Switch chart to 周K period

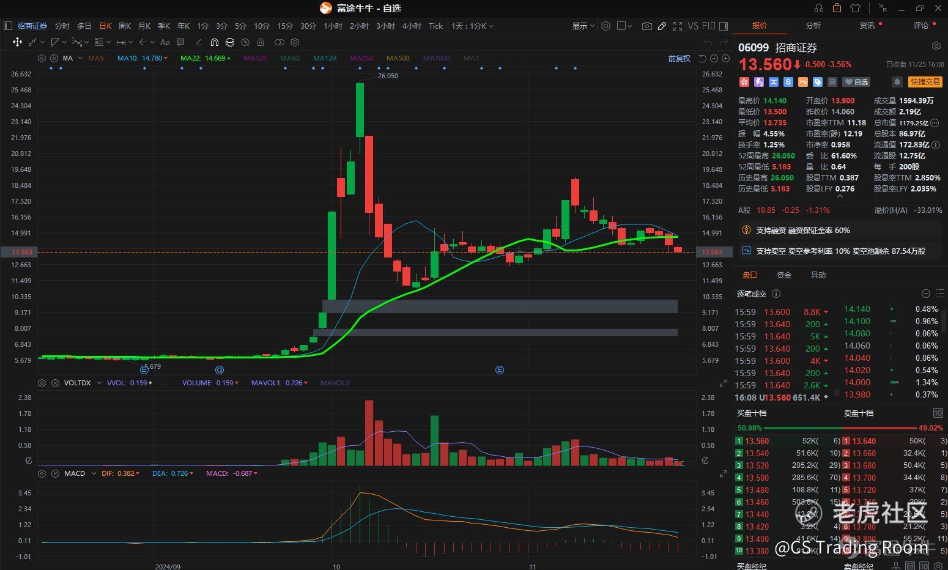pyautogui.click(x=125, y=26)
